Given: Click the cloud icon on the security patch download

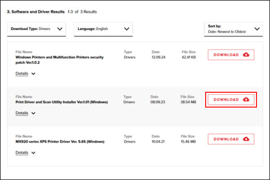Looking at the screenshot, I should [246, 55].
